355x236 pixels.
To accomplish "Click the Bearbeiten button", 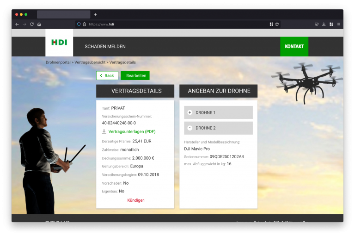I will point(135,75).
